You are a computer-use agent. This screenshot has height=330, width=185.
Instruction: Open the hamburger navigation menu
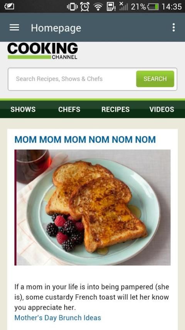tap(14, 27)
